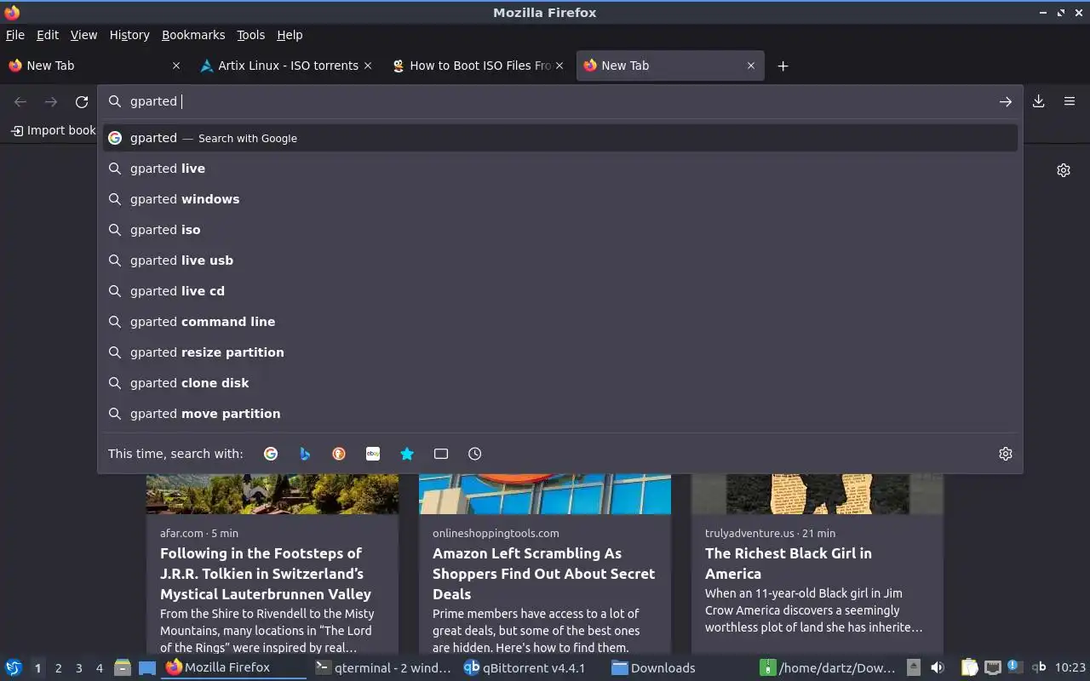This screenshot has height=681, width=1090.
Task: Click the forward navigation arrow
Action: coord(51,102)
